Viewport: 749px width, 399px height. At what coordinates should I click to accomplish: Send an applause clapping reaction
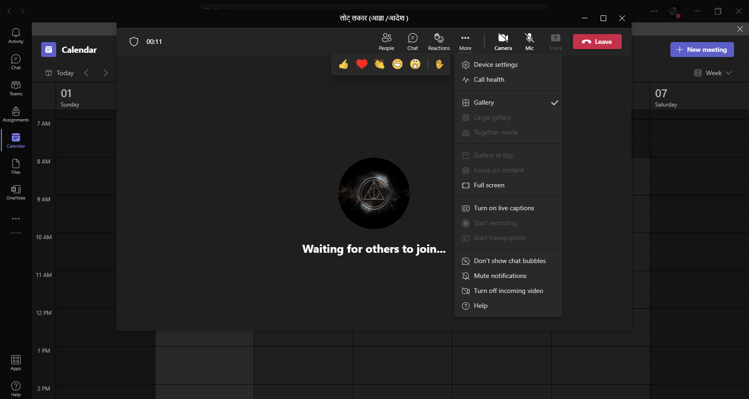[380, 64]
